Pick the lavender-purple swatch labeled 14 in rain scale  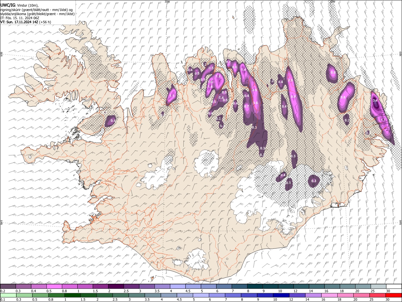click(x=313, y=295)
